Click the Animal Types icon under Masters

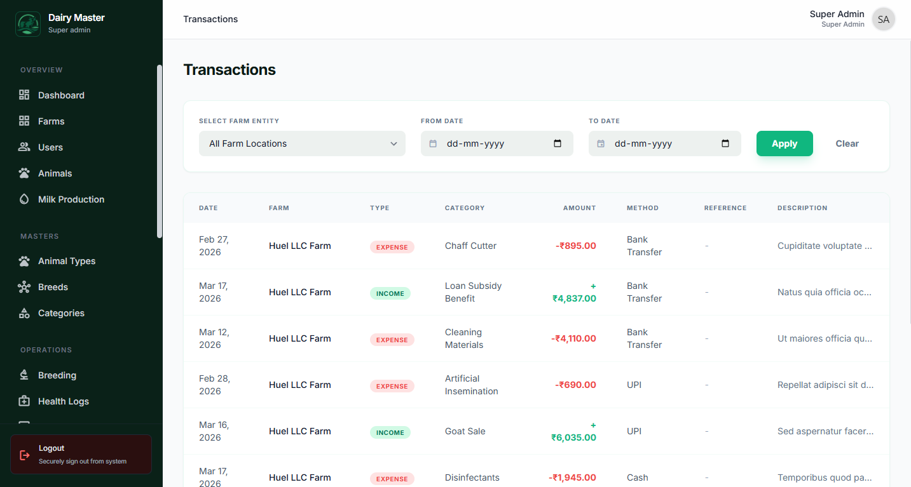[24, 260]
